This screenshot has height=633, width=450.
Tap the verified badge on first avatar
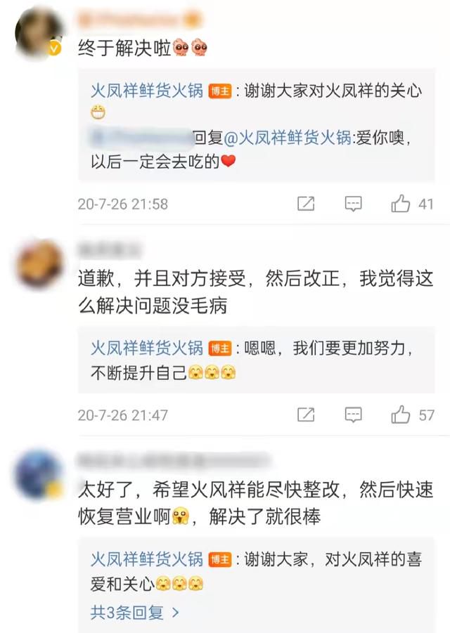coord(55,49)
